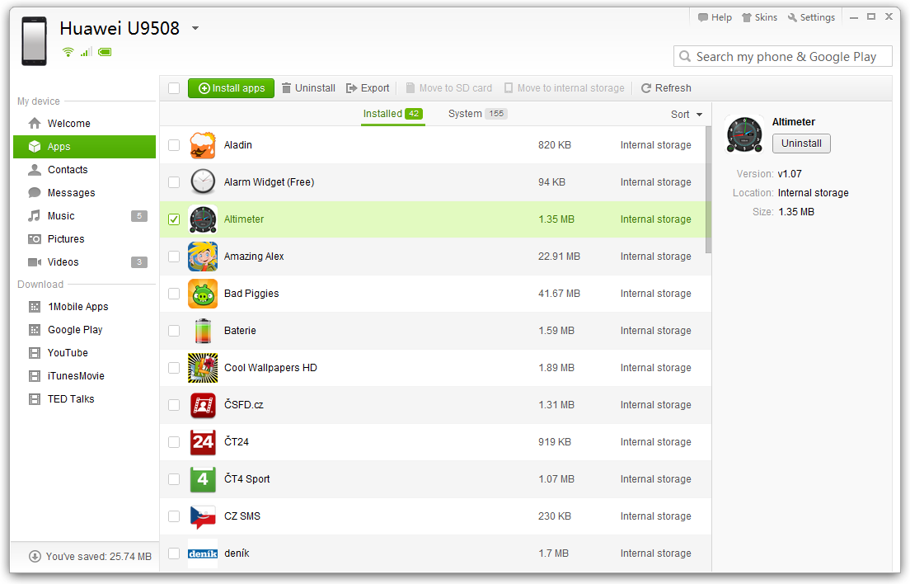Click the phone device image

coord(34,41)
